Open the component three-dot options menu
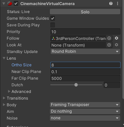The width and height of the screenshot is (124, 127). 118,3
